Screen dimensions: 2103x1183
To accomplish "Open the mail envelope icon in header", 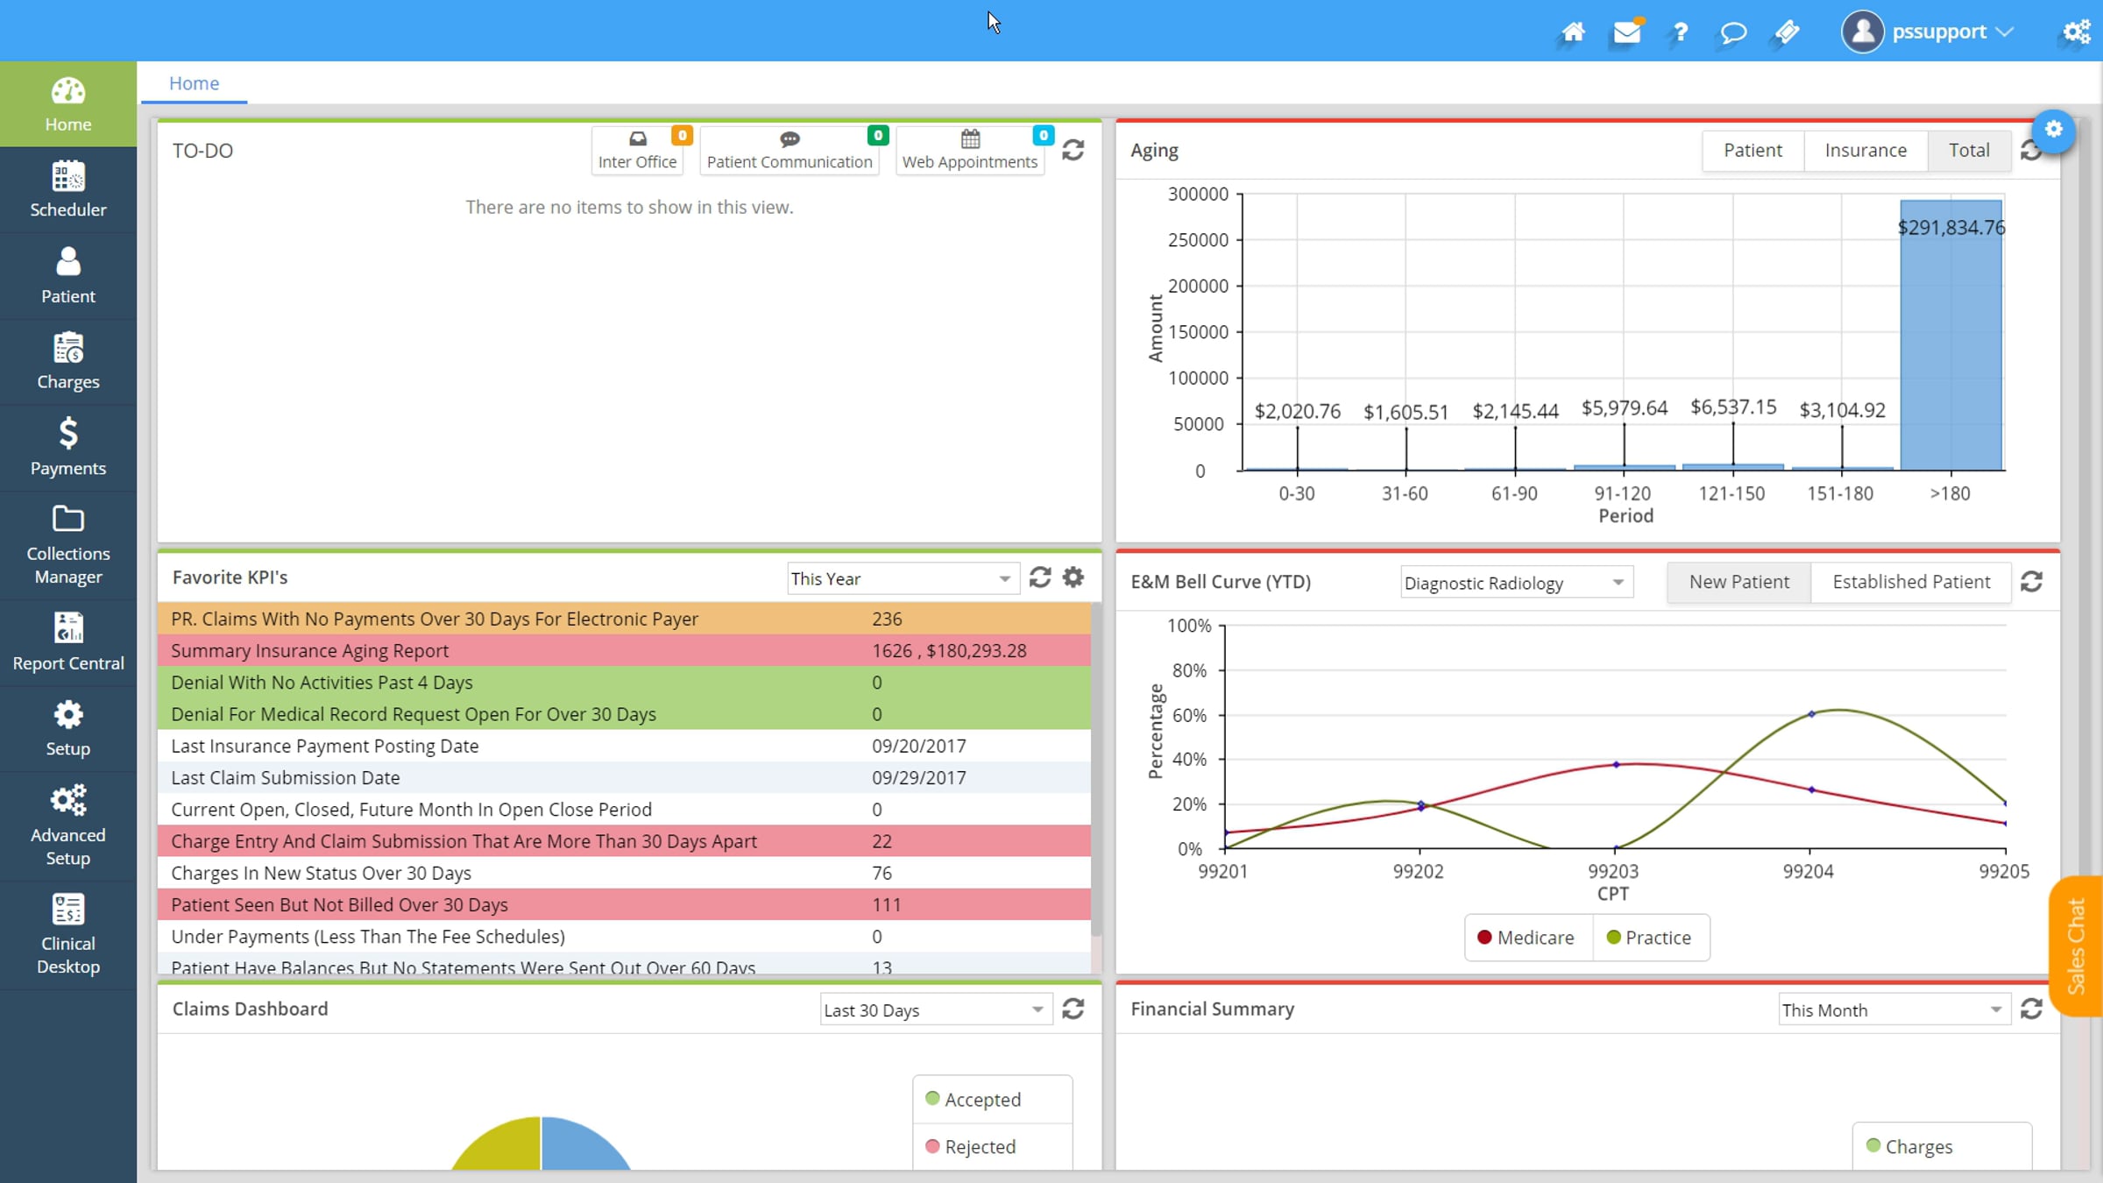I will coord(1627,32).
